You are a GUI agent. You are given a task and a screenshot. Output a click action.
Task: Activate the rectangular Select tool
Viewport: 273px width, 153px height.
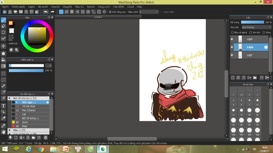(3, 74)
